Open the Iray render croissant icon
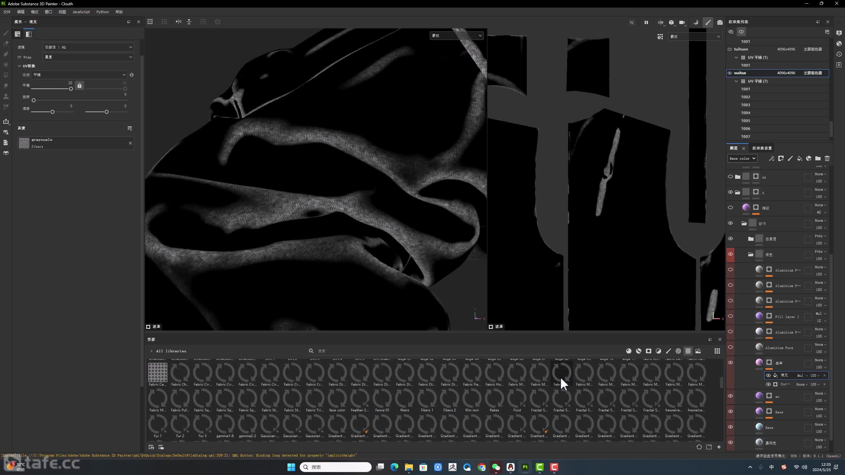This screenshot has height=475, width=845. 696,22
